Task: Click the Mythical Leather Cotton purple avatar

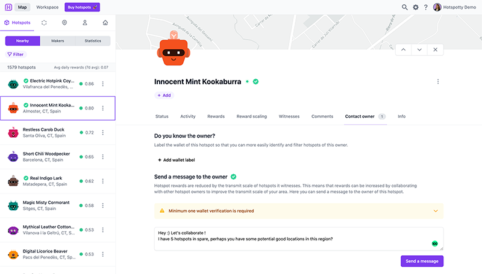Action: coord(13,230)
